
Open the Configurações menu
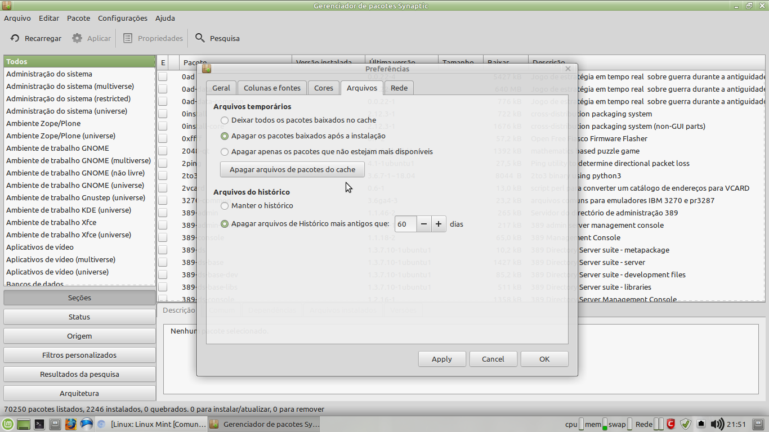pyautogui.click(x=123, y=18)
